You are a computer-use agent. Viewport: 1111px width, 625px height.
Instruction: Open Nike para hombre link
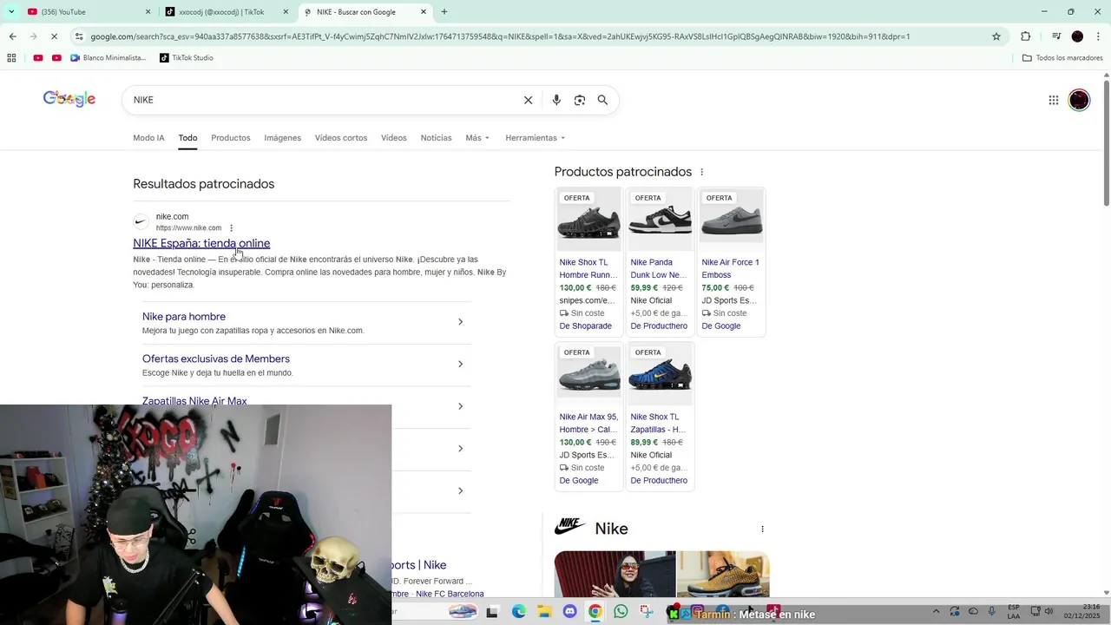184,317
